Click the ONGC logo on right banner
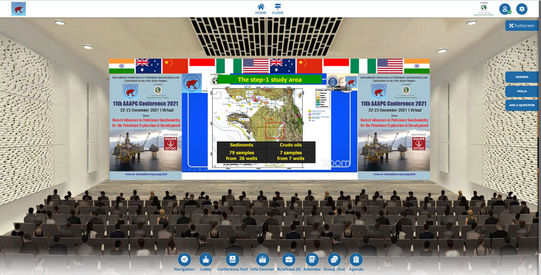The width and height of the screenshot is (541, 275). [x=418, y=144]
